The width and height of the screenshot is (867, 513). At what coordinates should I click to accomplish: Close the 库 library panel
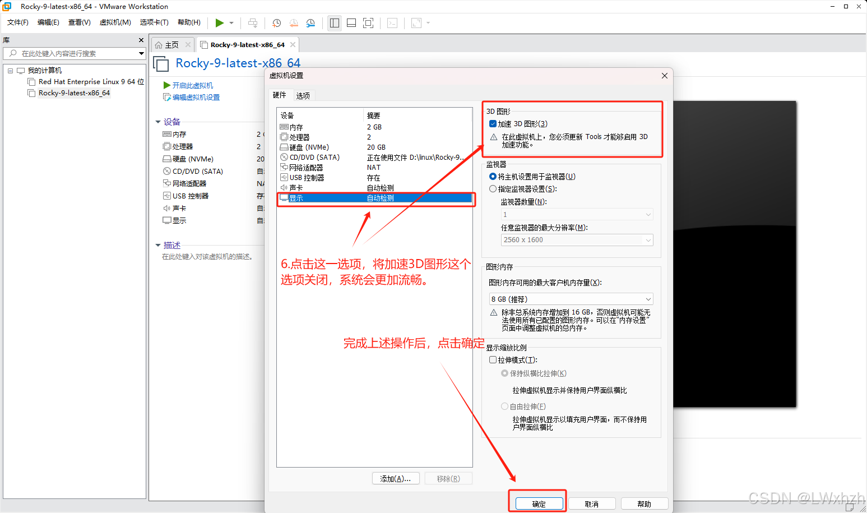point(141,40)
